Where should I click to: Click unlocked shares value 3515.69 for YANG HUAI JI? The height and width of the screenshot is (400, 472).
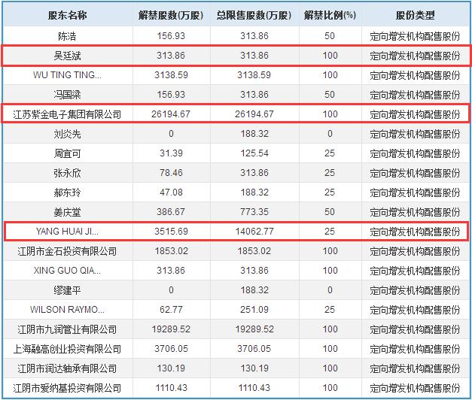click(x=171, y=232)
